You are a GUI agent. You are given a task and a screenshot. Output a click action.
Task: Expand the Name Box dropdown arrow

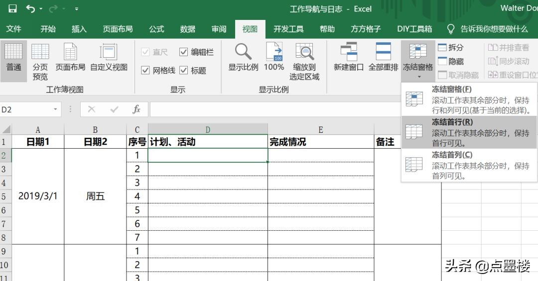pyautogui.click(x=55, y=109)
